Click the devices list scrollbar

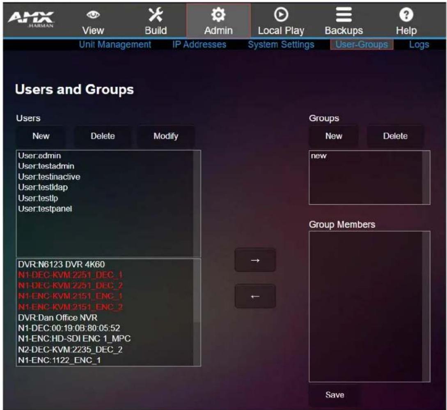(197, 312)
